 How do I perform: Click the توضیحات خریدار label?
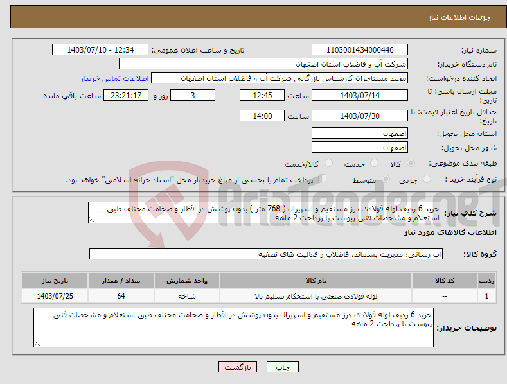point(467,328)
